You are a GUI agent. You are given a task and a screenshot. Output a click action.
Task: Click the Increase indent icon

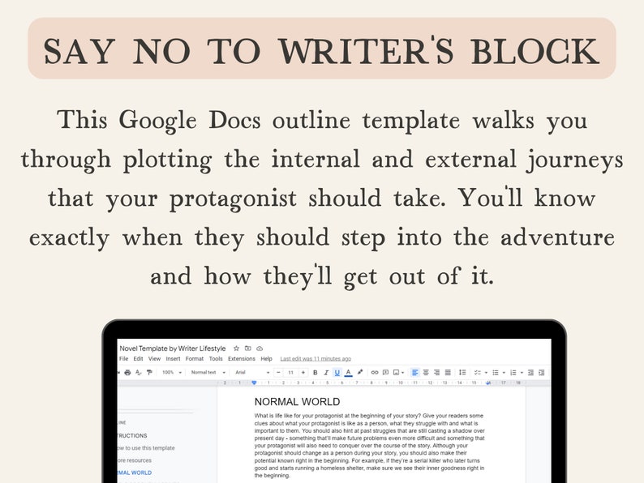[x=541, y=372]
